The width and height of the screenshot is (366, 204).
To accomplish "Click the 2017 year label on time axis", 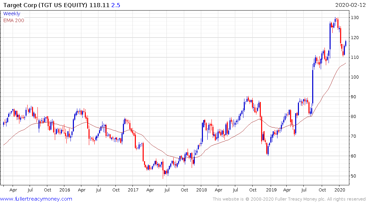I will click(x=133, y=190).
